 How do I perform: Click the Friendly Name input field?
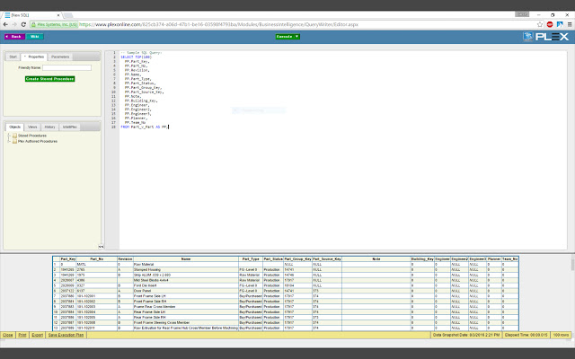67,67
